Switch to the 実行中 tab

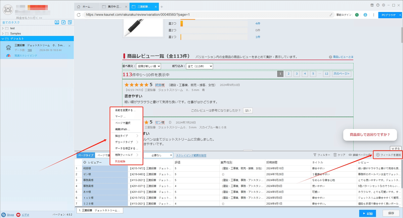coord(114,7)
